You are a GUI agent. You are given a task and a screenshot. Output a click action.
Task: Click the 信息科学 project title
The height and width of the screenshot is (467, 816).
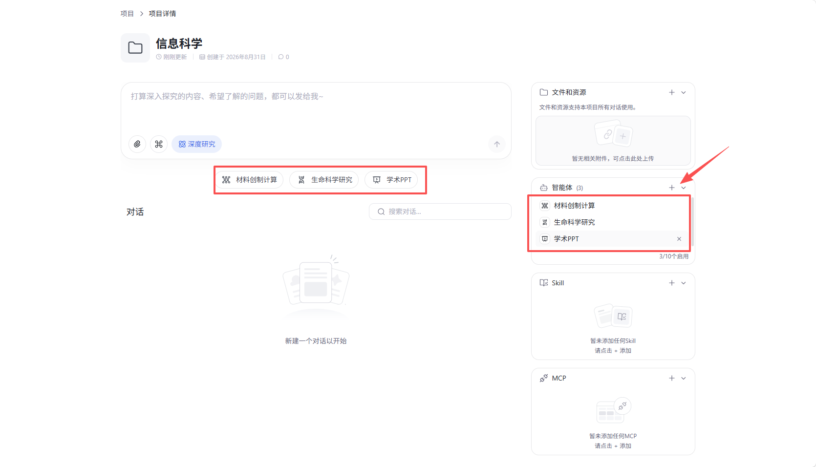pyautogui.click(x=179, y=44)
